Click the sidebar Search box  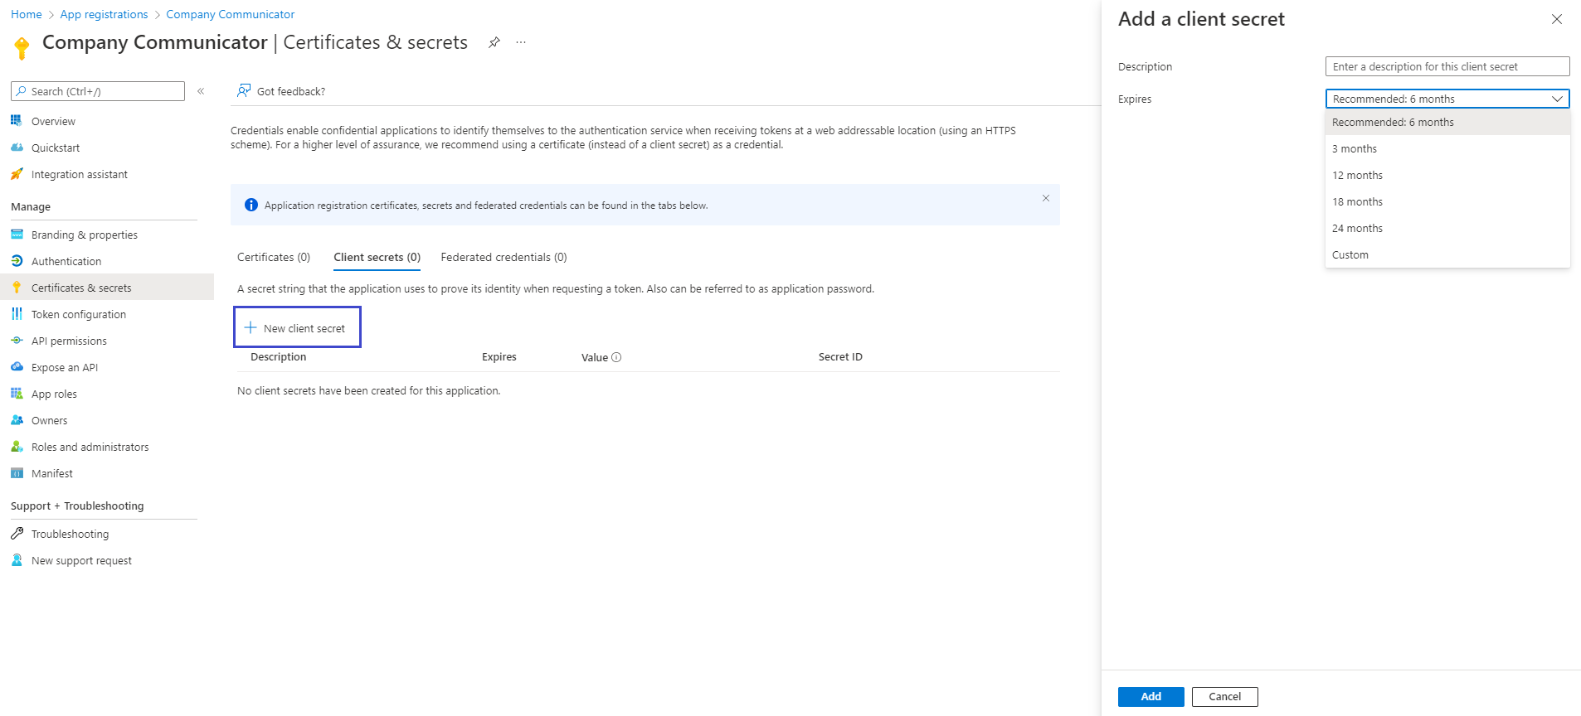pyautogui.click(x=98, y=91)
